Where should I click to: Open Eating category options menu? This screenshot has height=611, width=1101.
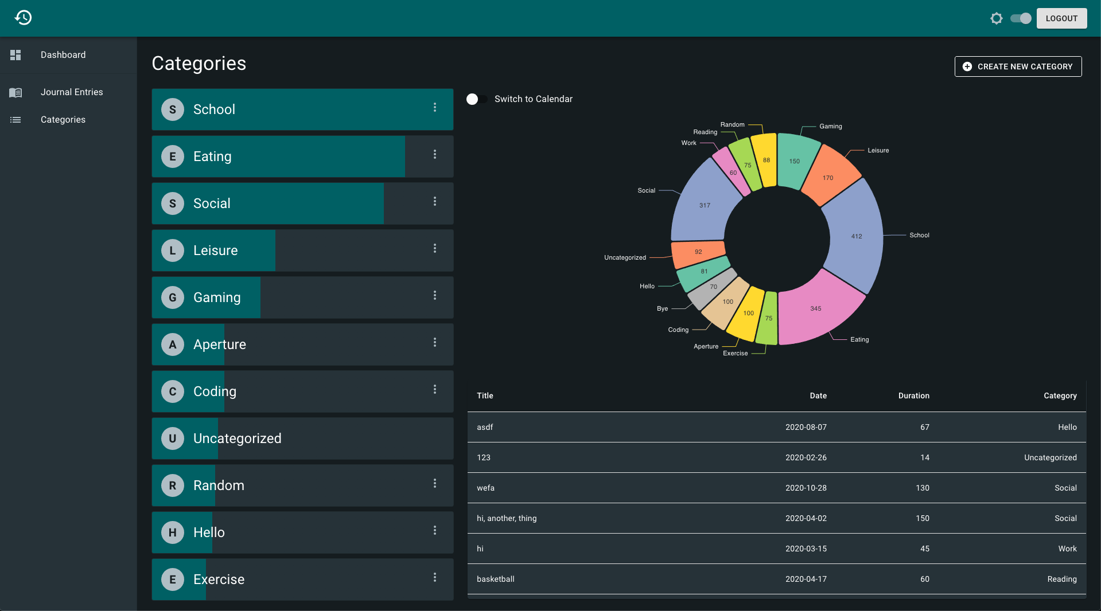(435, 154)
